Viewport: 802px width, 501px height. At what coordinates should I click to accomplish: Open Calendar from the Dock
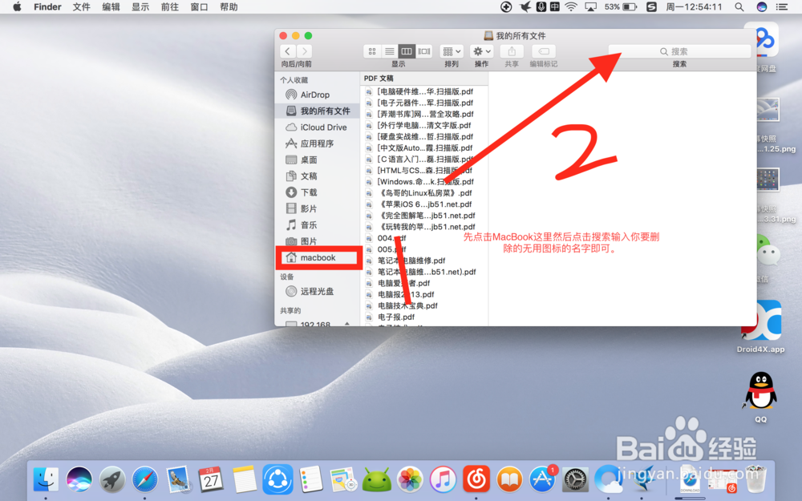coord(211,479)
